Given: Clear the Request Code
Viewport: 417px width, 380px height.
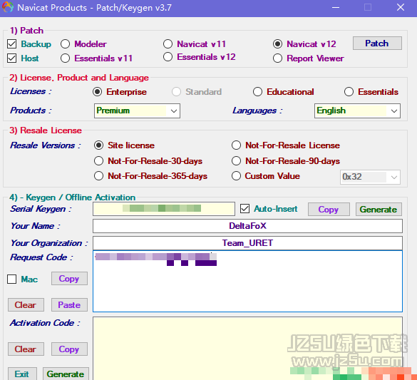Looking at the screenshot, I should coord(26,304).
